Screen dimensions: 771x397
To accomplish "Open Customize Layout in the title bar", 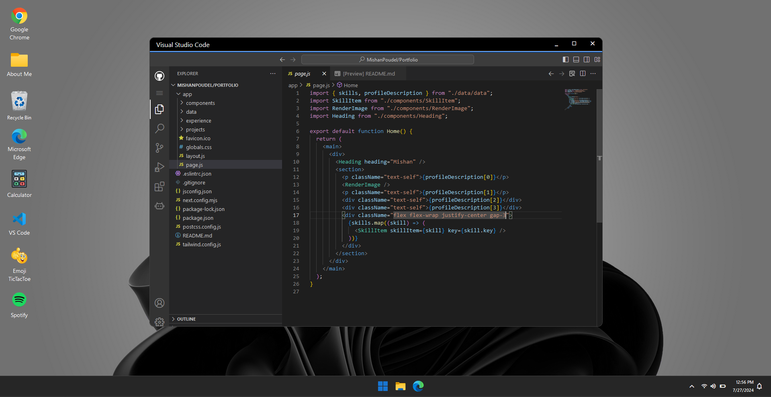I will (597, 59).
